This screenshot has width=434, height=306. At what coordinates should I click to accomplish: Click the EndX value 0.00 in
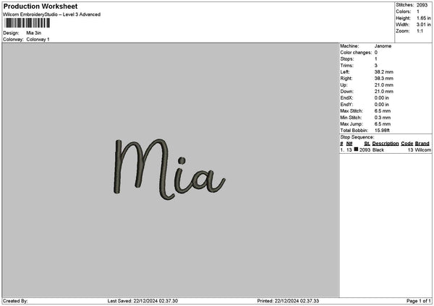381,98
